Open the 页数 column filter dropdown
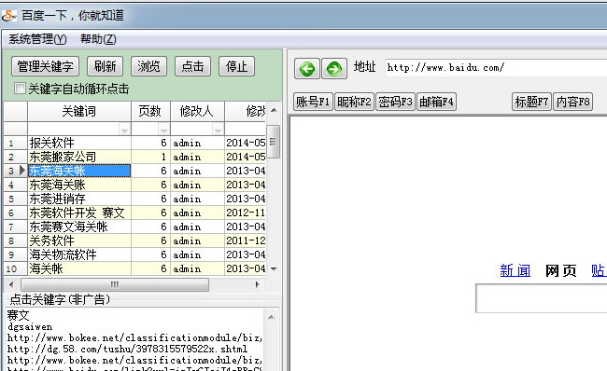 click(163, 131)
